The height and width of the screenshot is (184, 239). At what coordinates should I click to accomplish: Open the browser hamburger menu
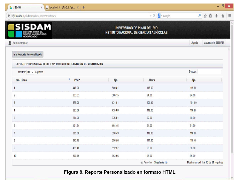[x=230, y=16]
